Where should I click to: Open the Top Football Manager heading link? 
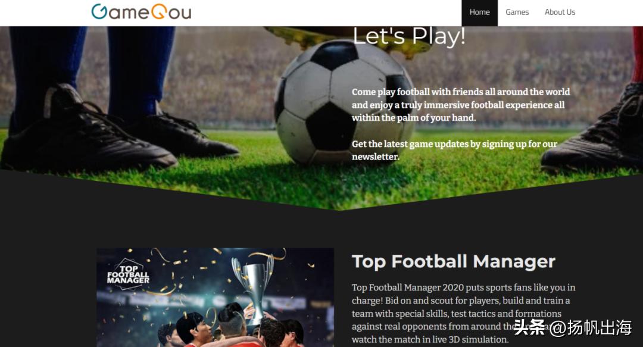(x=454, y=262)
